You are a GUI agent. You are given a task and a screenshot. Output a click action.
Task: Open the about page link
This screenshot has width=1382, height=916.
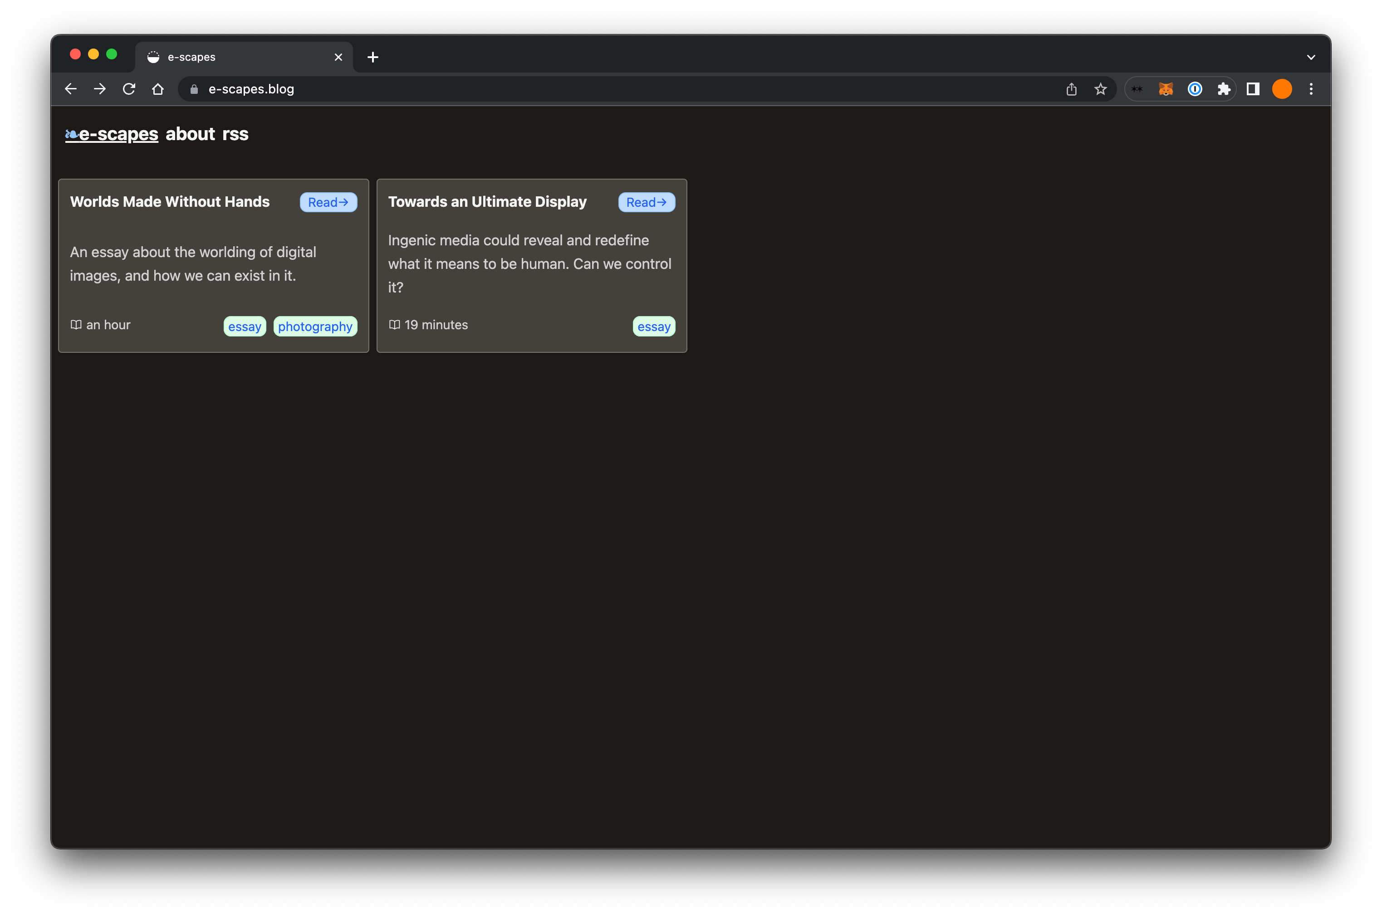(190, 134)
